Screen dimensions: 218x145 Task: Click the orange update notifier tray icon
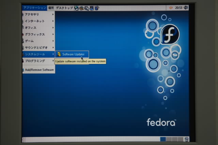[x=171, y=8]
